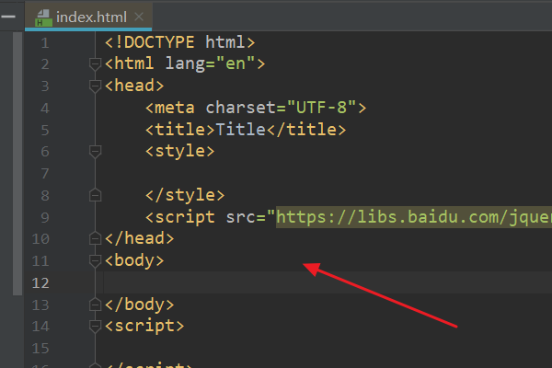Click the libs.baidu.com script URL

click(414, 216)
